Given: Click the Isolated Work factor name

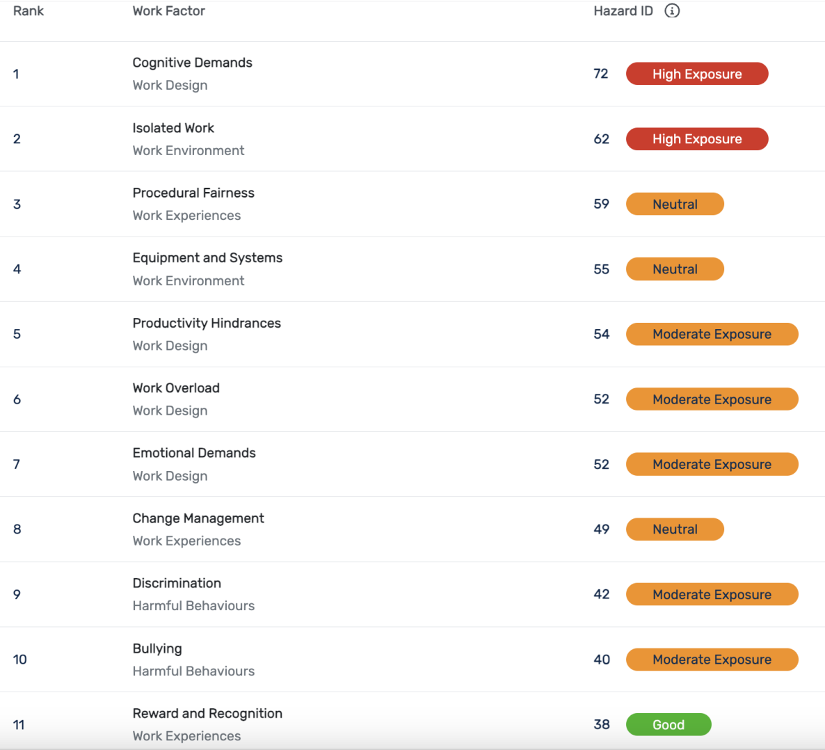Looking at the screenshot, I should tap(173, 128).
